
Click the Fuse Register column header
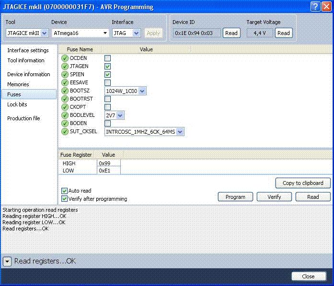click(x=76, y=155)
